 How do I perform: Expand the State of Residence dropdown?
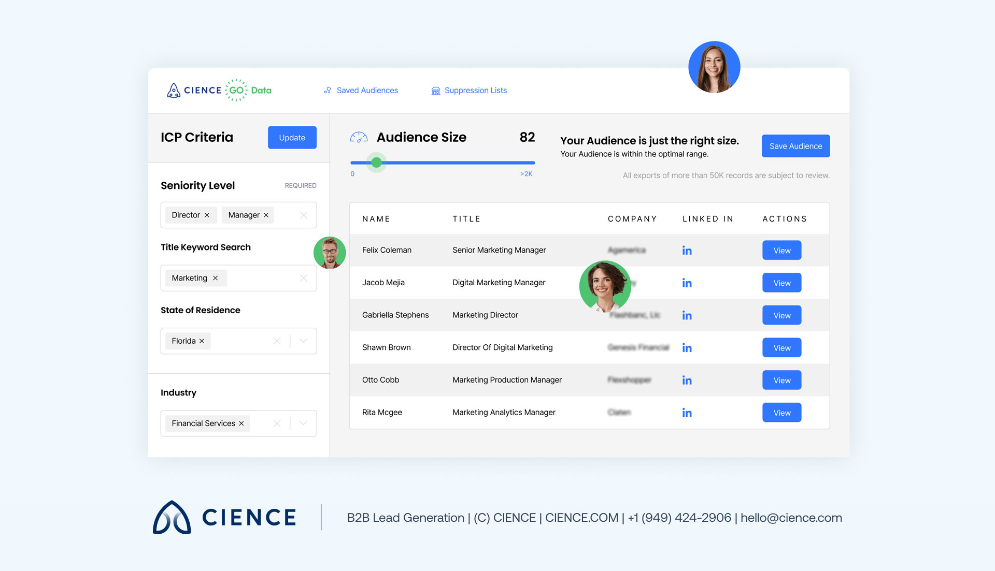[303, 341]
